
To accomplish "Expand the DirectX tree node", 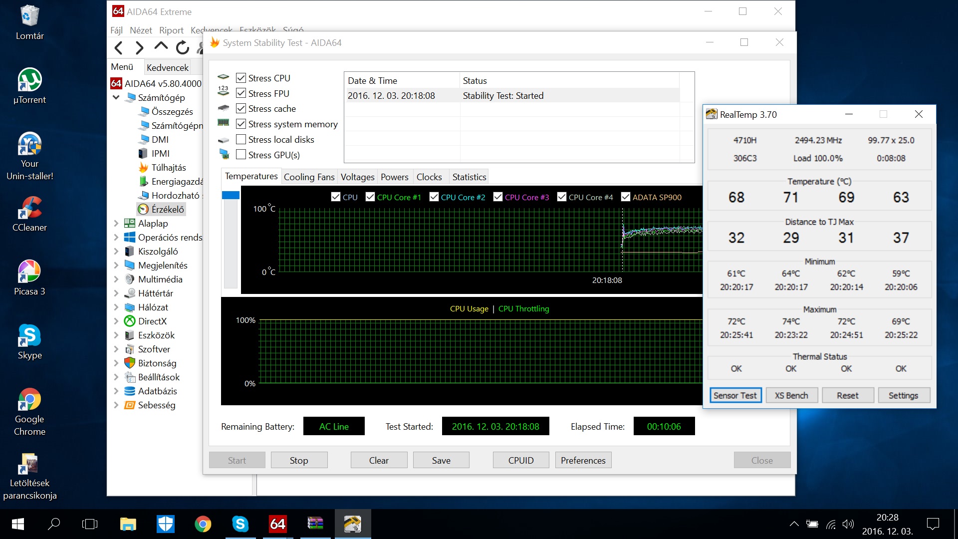I will 116,321.
